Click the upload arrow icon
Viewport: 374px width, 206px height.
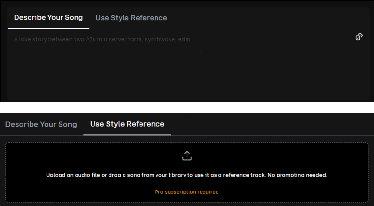click(x=187, y=155)
